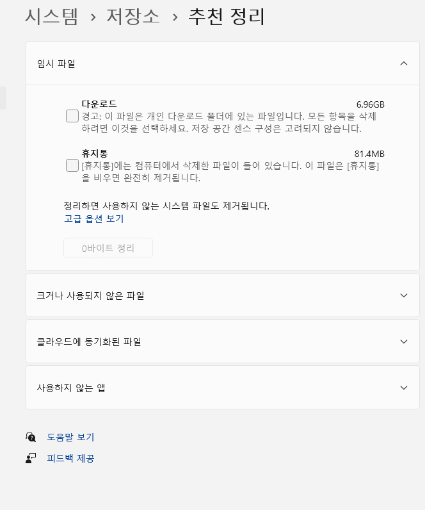425x510 pixels.
Task: Open the 피드백 제공 link
Action: coord(70,458)
